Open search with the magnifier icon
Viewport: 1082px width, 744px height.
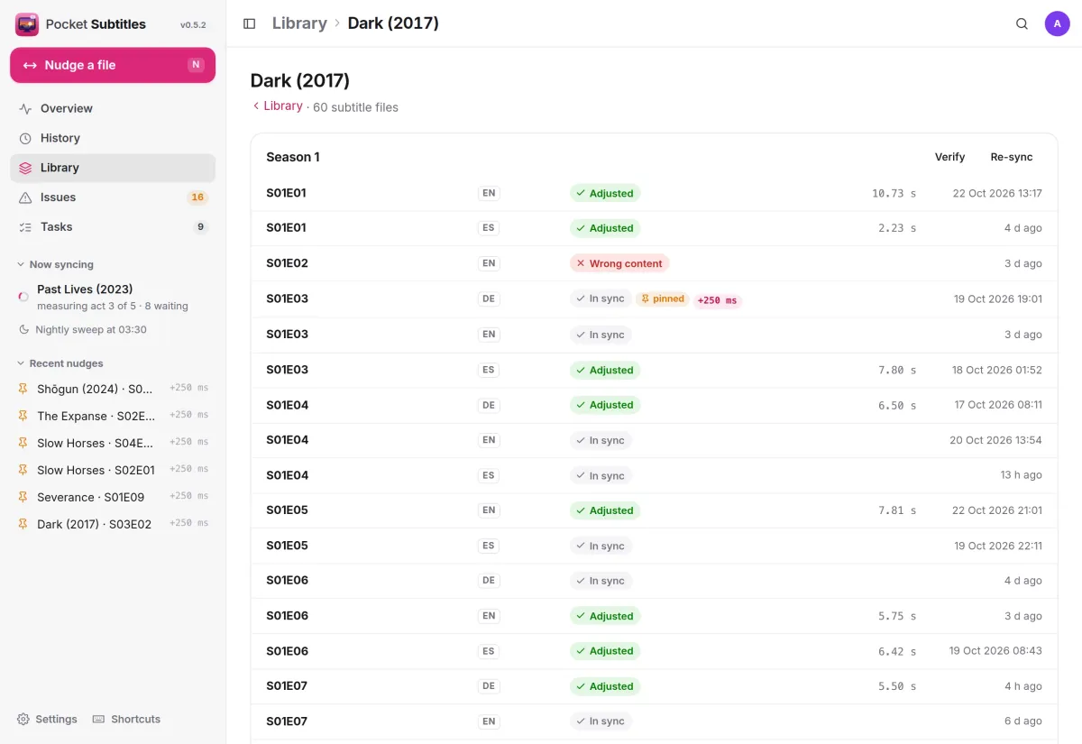click(x=1022, y=23)
